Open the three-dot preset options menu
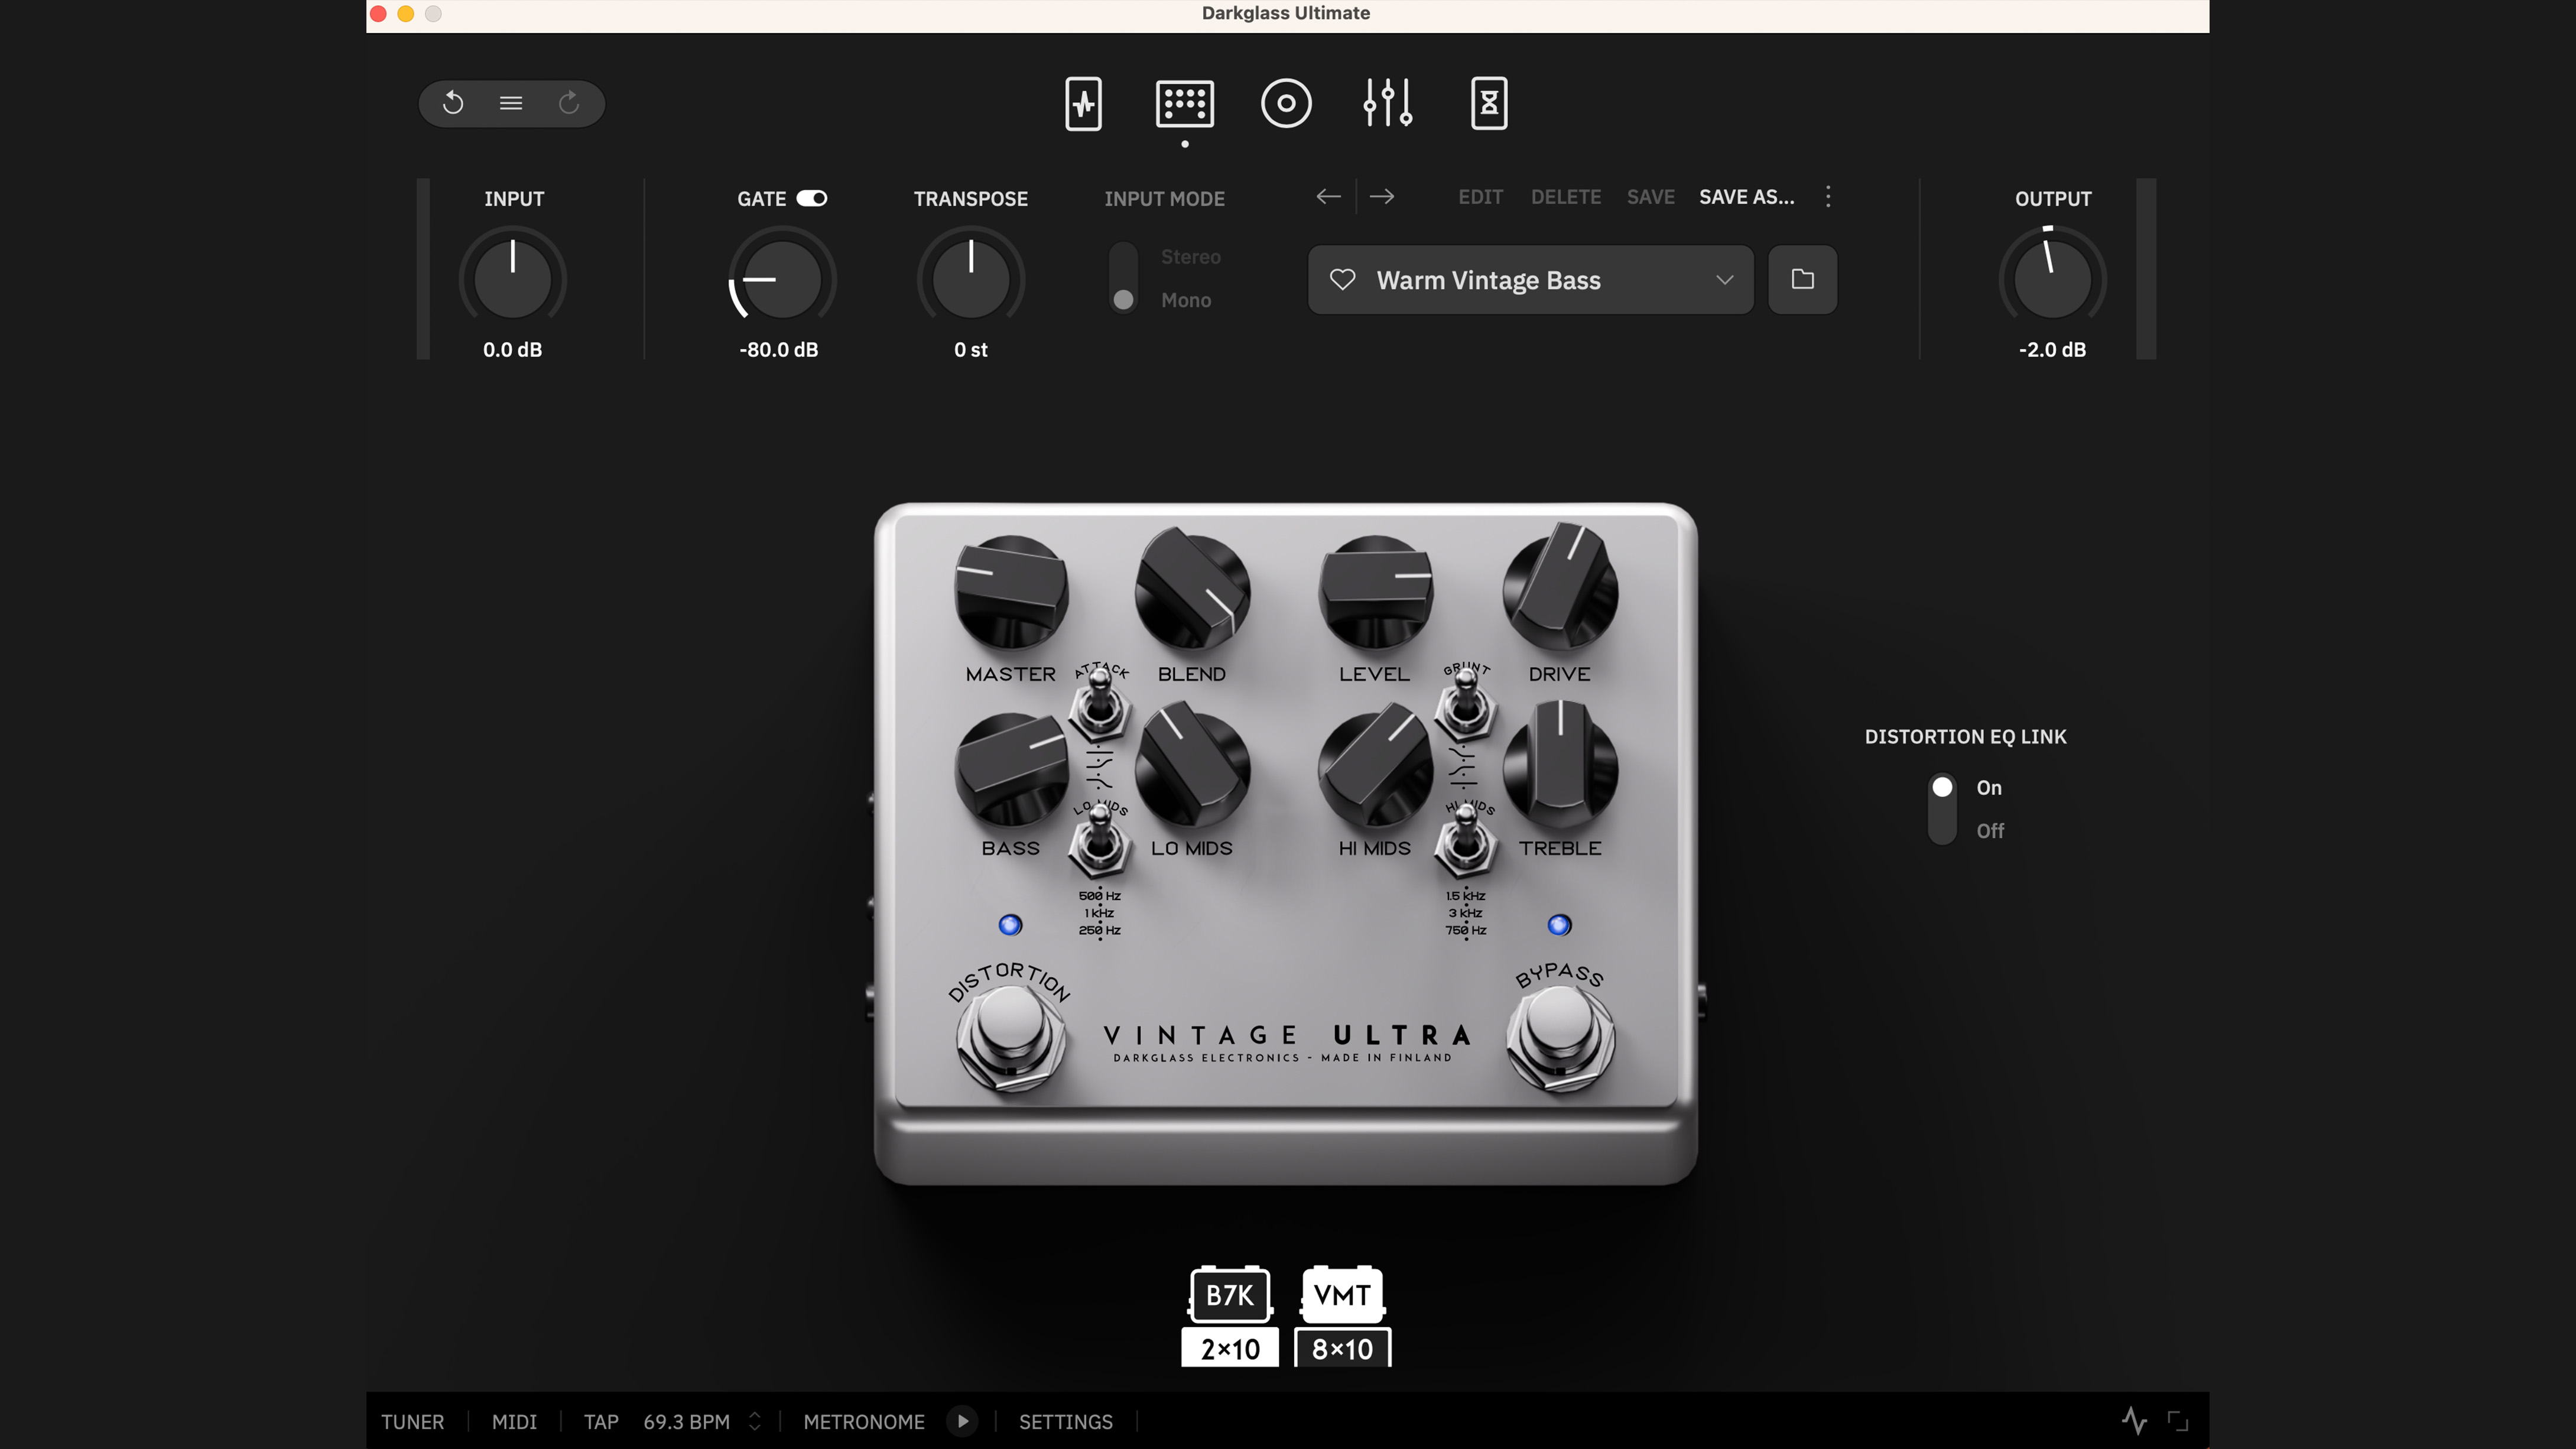 (1828, 196)
